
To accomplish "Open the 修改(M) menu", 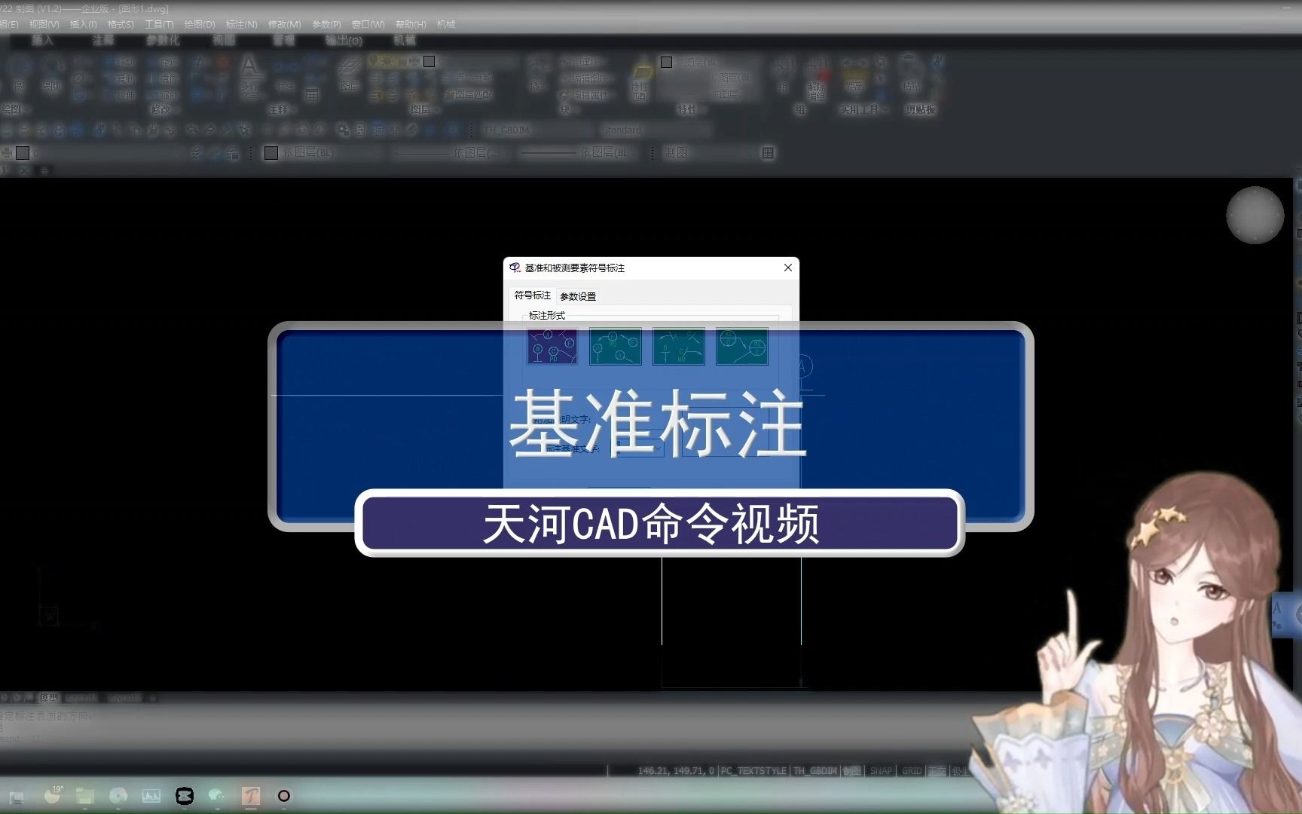I will click(284, 24).
